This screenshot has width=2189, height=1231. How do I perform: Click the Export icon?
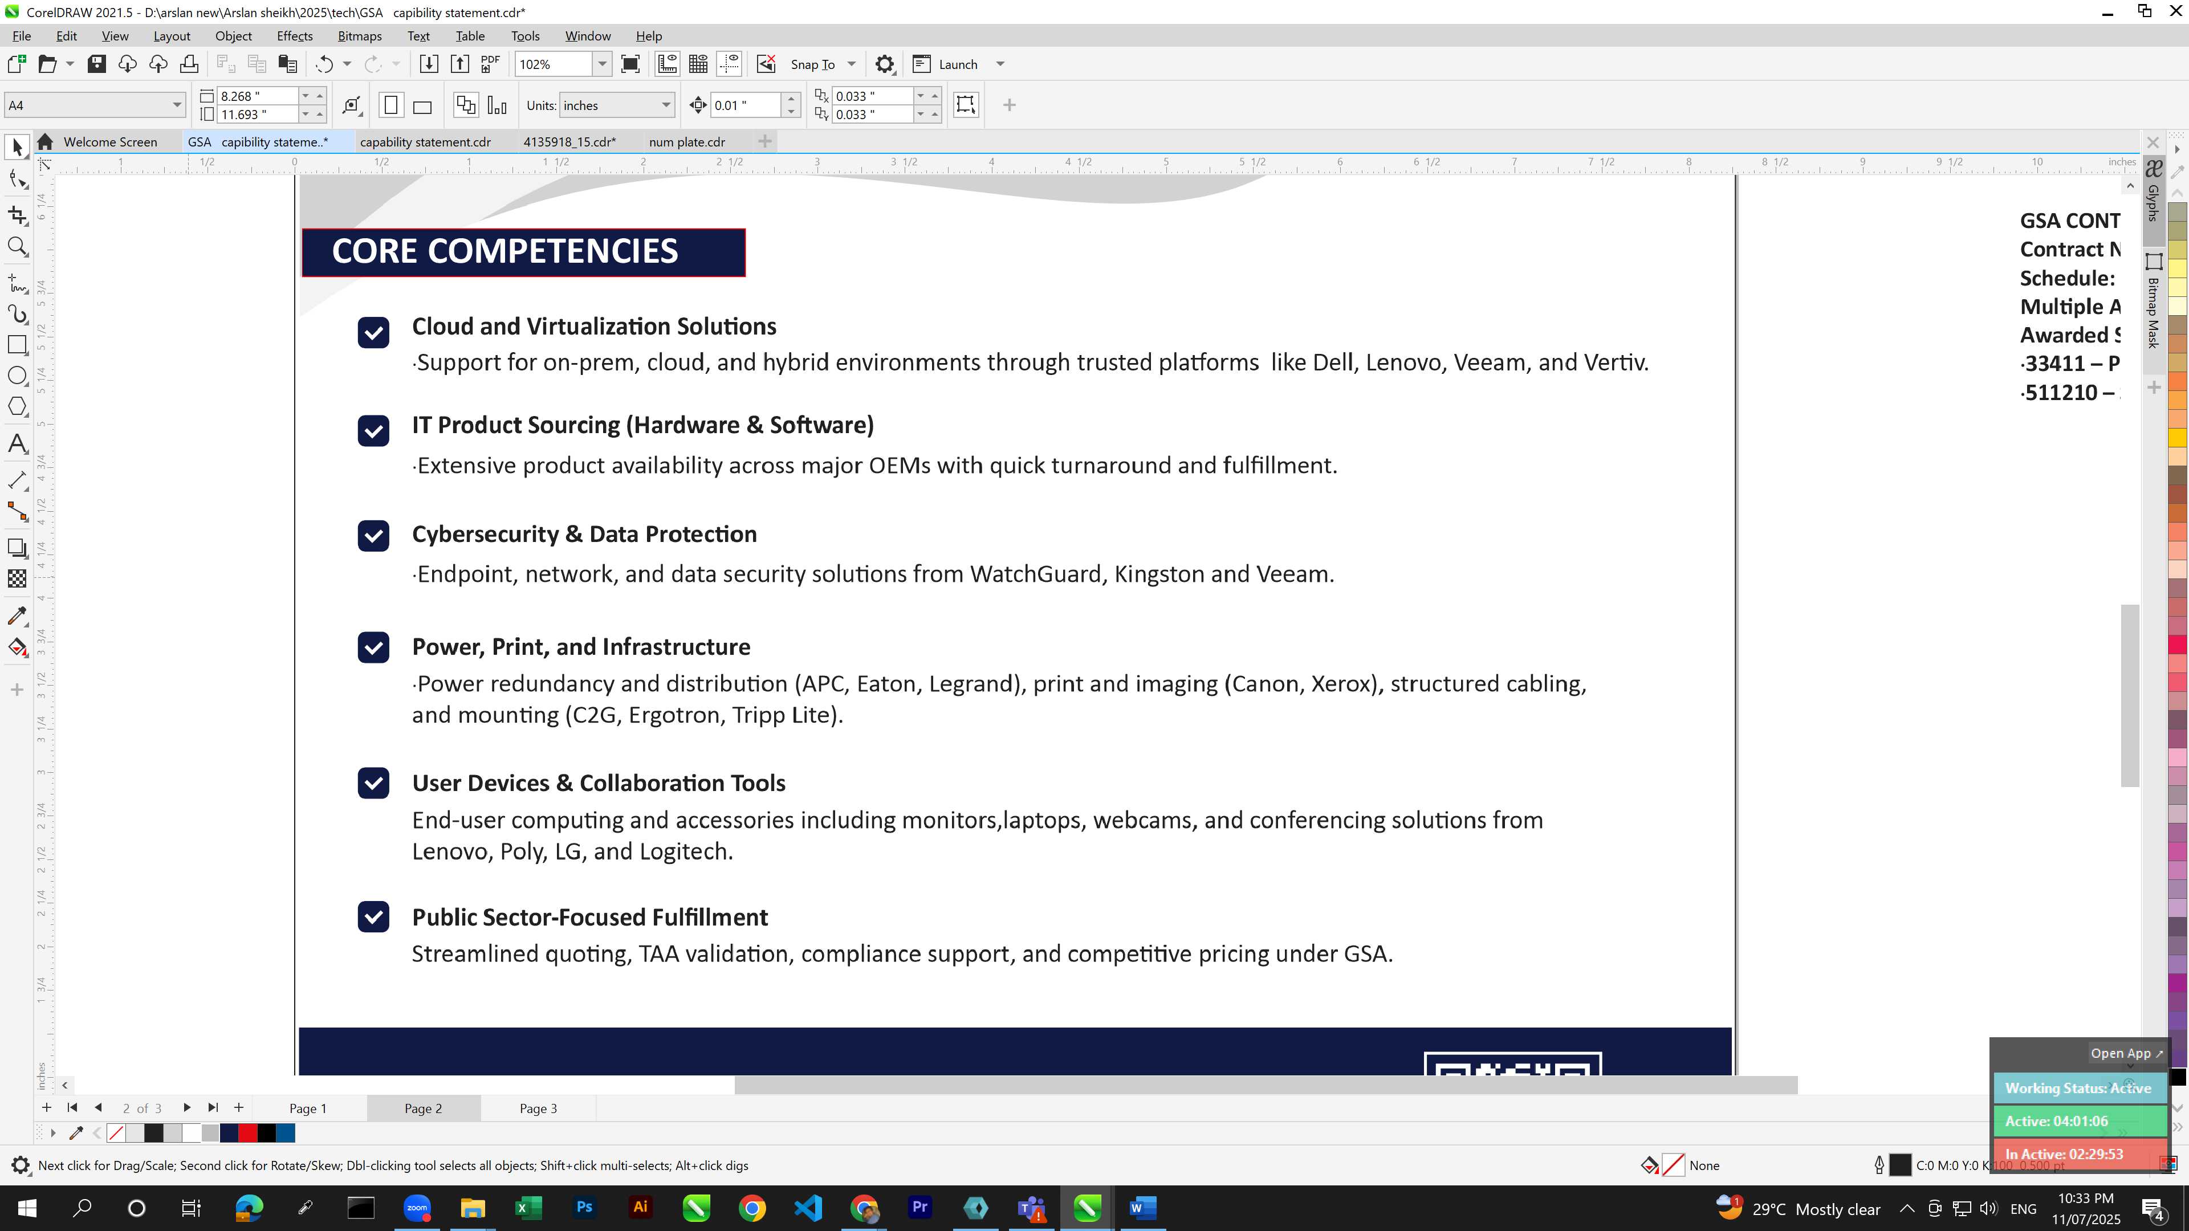coord(459,64)
